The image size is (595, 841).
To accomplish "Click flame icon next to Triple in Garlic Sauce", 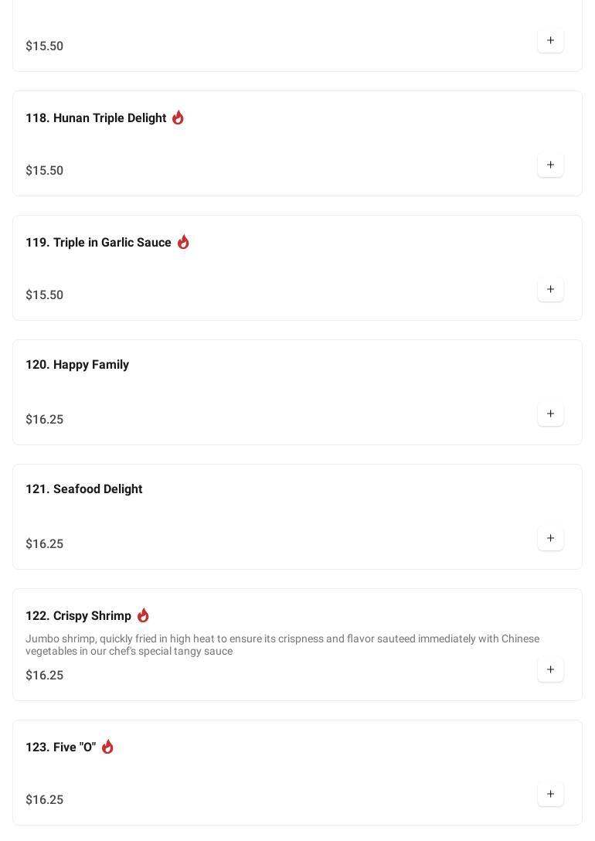I will point(183,242).
